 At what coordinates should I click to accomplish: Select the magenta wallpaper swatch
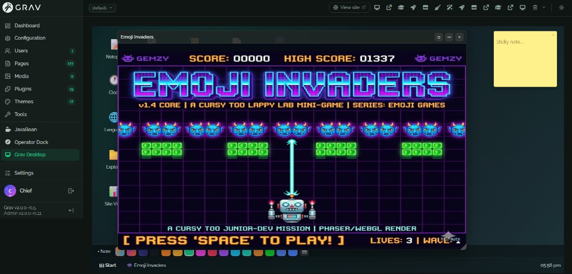pos(201,252)
